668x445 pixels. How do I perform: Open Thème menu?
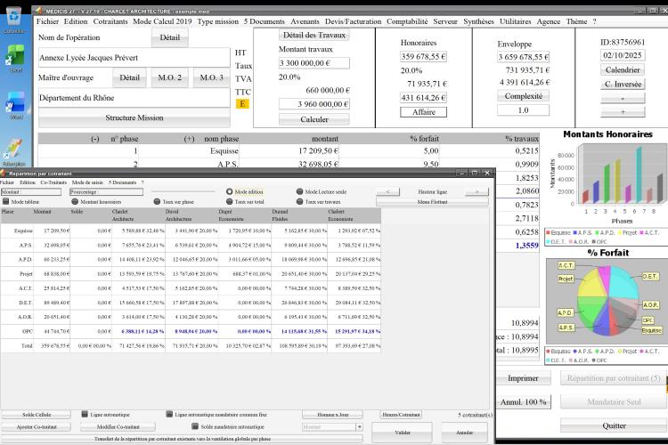(x=576, y=21)
